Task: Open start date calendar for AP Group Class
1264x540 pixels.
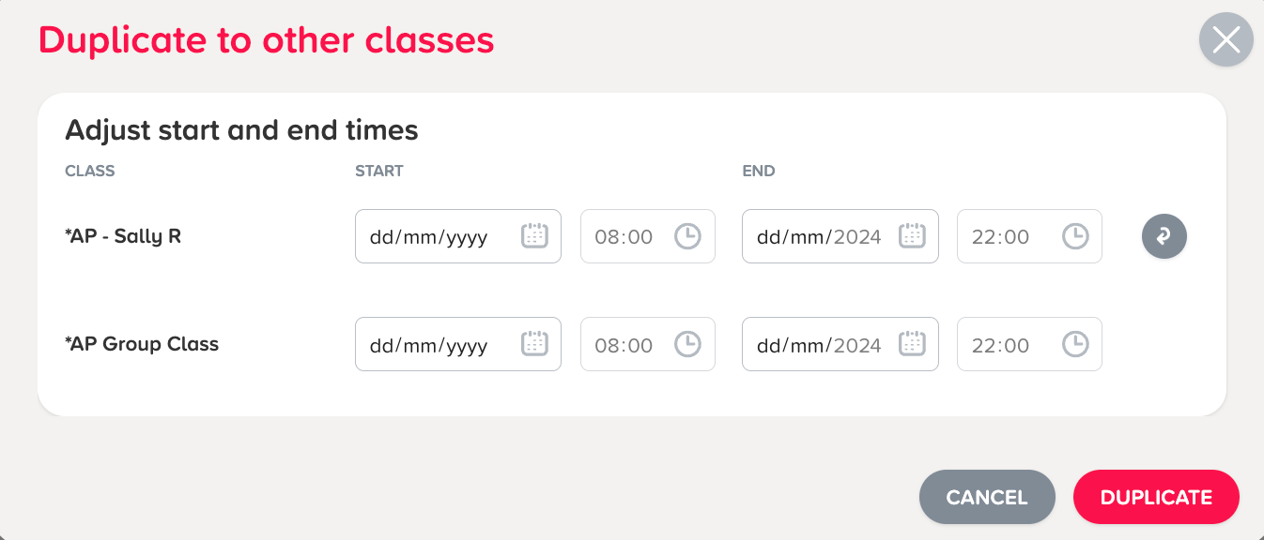Action: [534, 344]
